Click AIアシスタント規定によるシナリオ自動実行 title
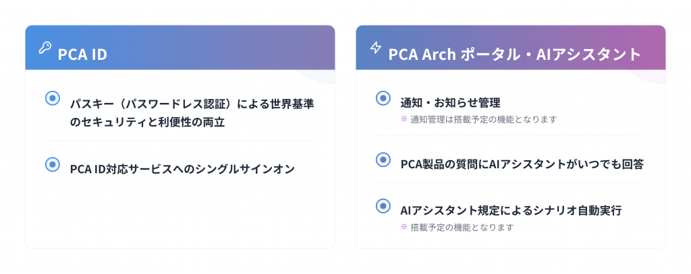This screenshot has height=274, width=691. point(511,211)
